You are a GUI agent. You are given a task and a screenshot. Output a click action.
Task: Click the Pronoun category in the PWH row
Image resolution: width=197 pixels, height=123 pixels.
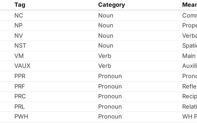tap(110, 117)
